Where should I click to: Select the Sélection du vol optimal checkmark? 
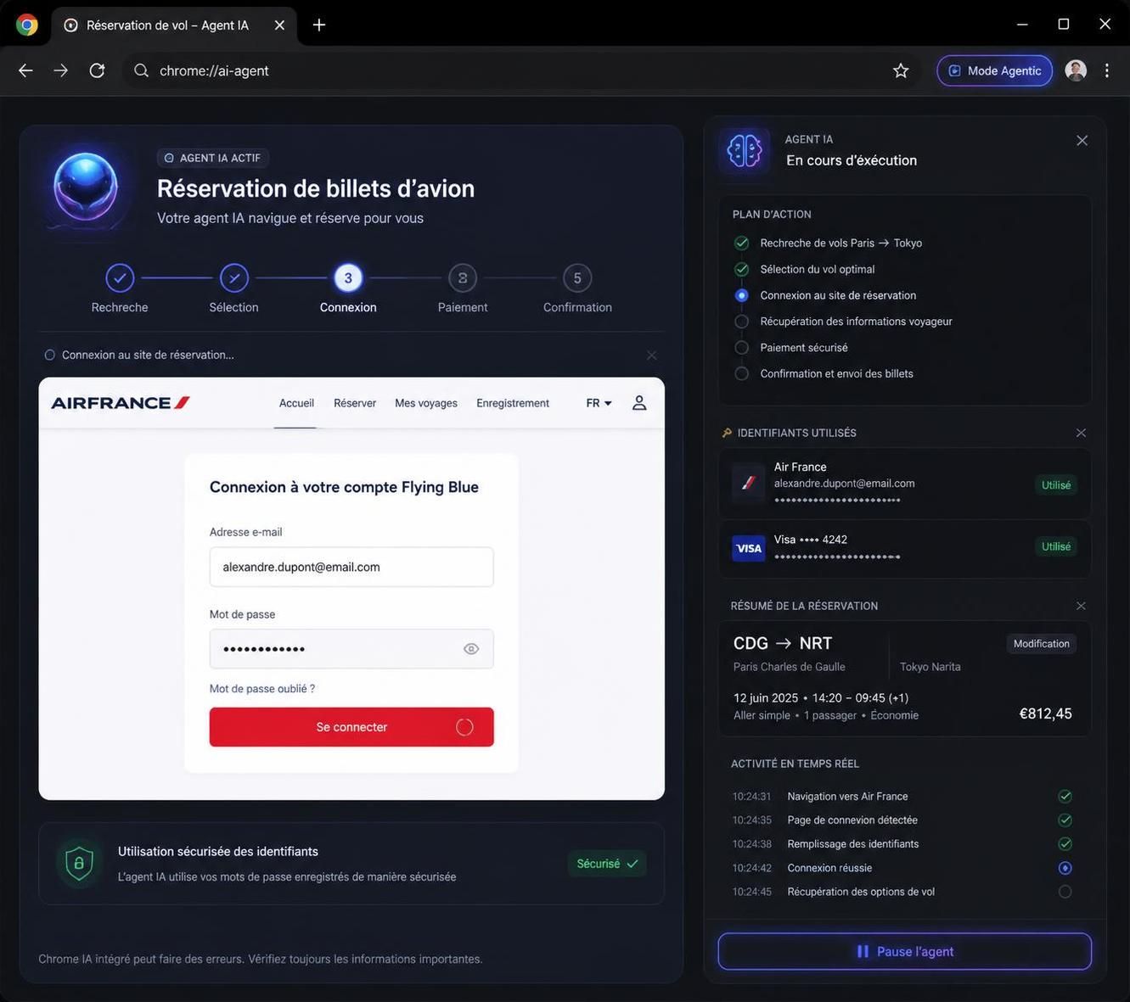click(x=741, y=269)
